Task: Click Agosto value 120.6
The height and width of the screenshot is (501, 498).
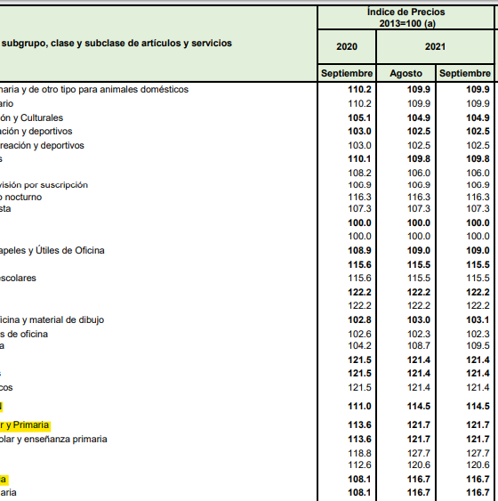Action: [419, 465]
